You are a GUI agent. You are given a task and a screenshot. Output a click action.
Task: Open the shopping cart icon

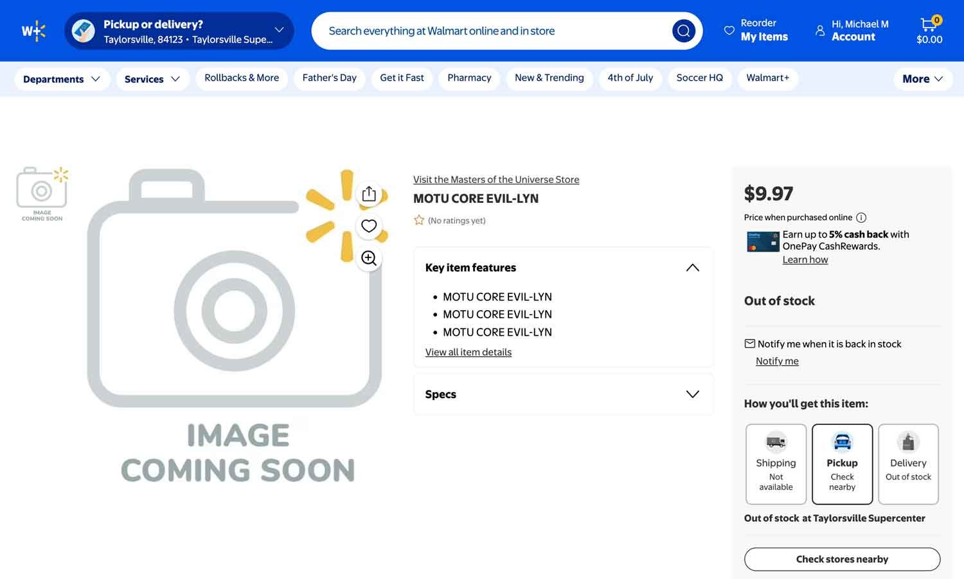click(x=929, y=24)
